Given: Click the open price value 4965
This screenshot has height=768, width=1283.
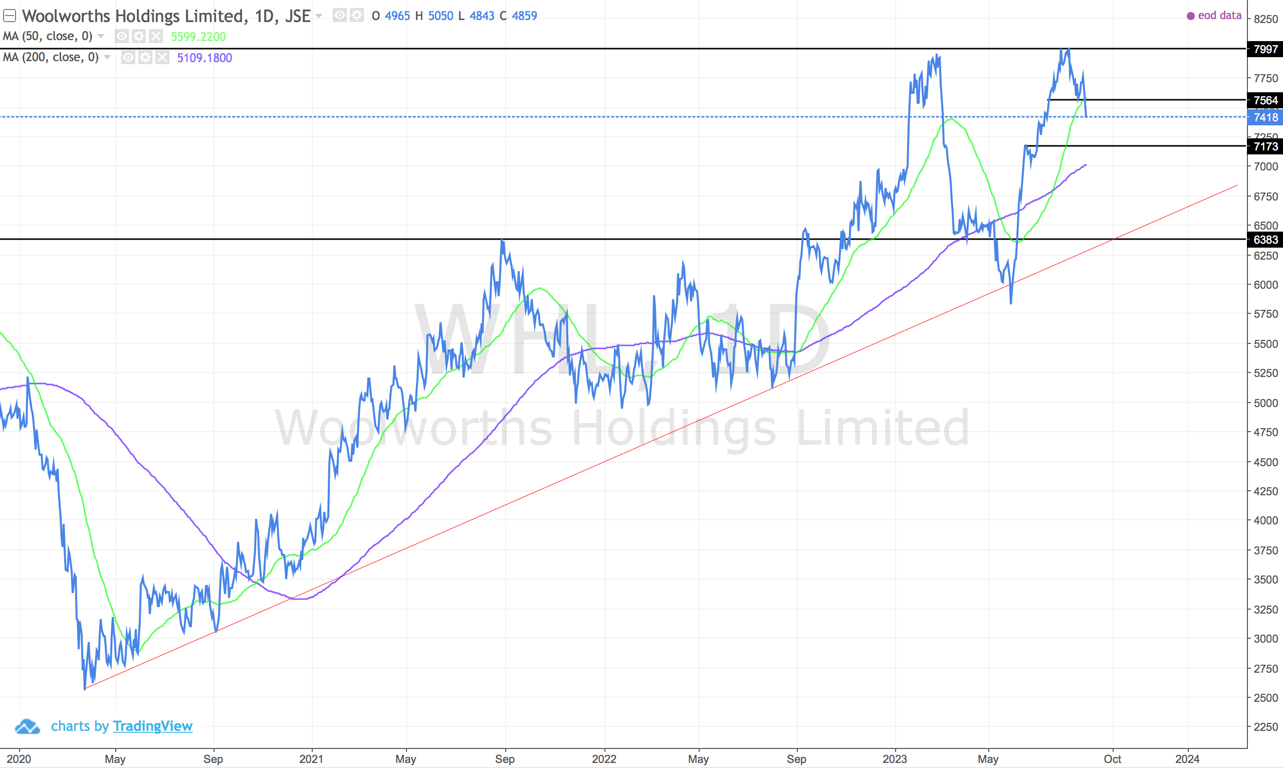Looking at the screenshot, I should [397, 16].
